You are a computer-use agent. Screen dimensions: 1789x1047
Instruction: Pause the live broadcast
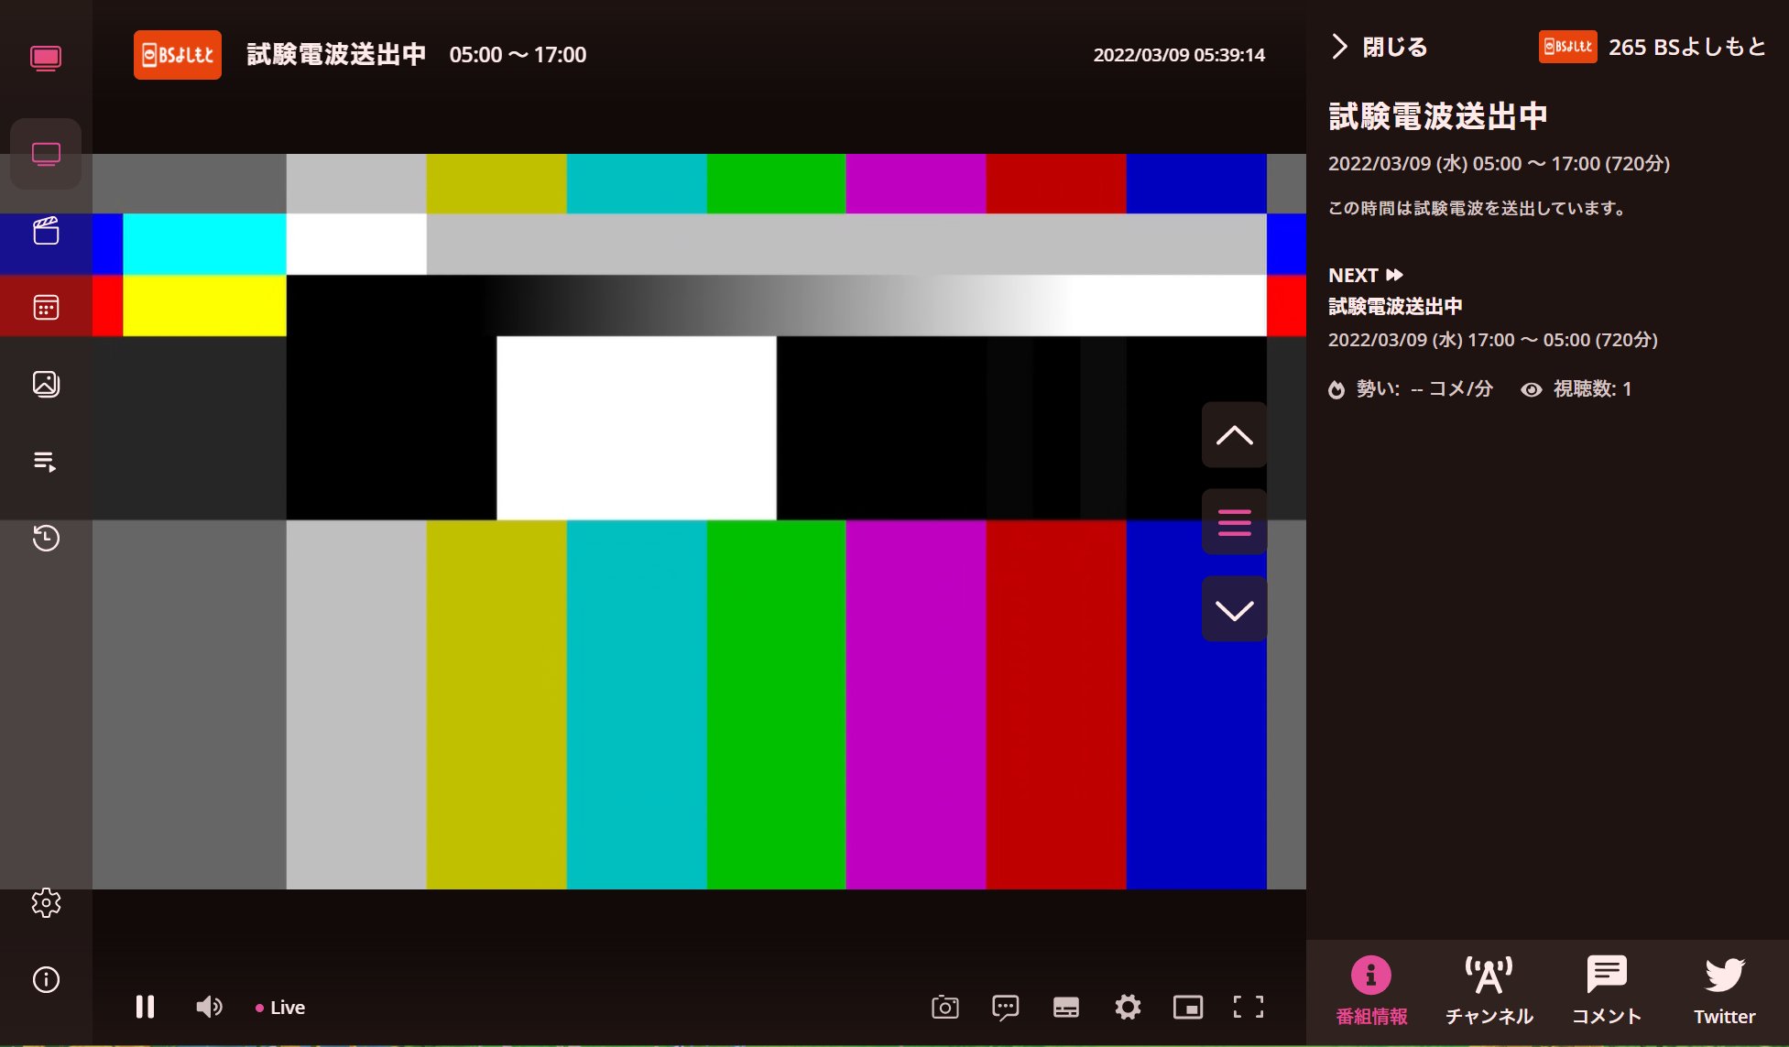pyautogui.click(x=145, y=1007)
